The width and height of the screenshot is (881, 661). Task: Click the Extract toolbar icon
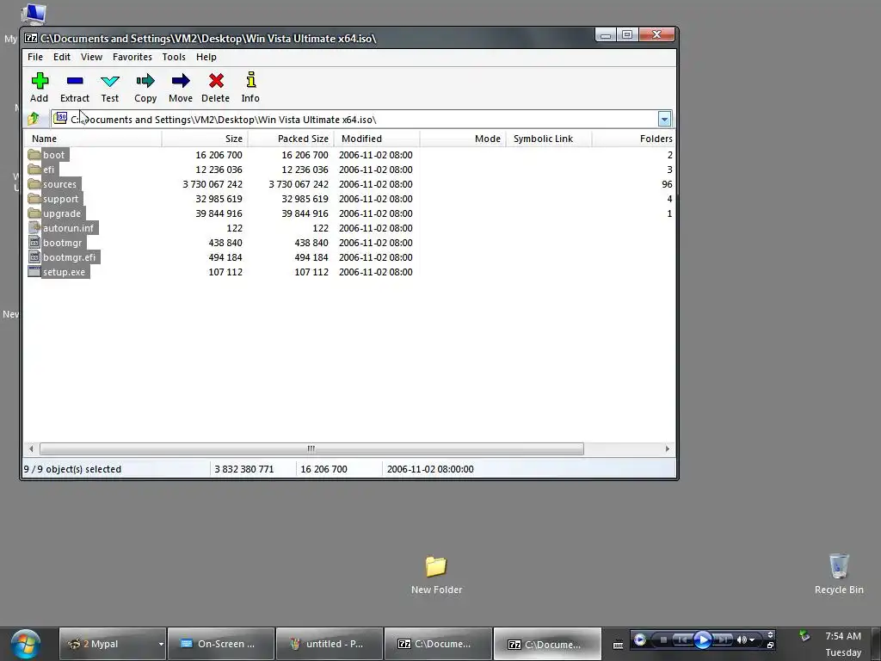[75, 81]
